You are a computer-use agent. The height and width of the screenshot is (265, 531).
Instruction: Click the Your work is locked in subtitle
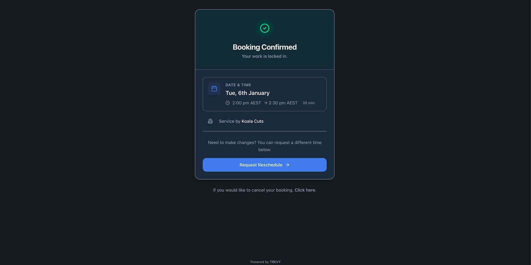tap(264, 56)
